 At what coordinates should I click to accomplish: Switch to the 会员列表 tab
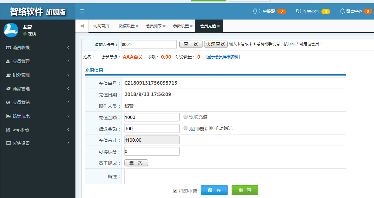(154, 26)
